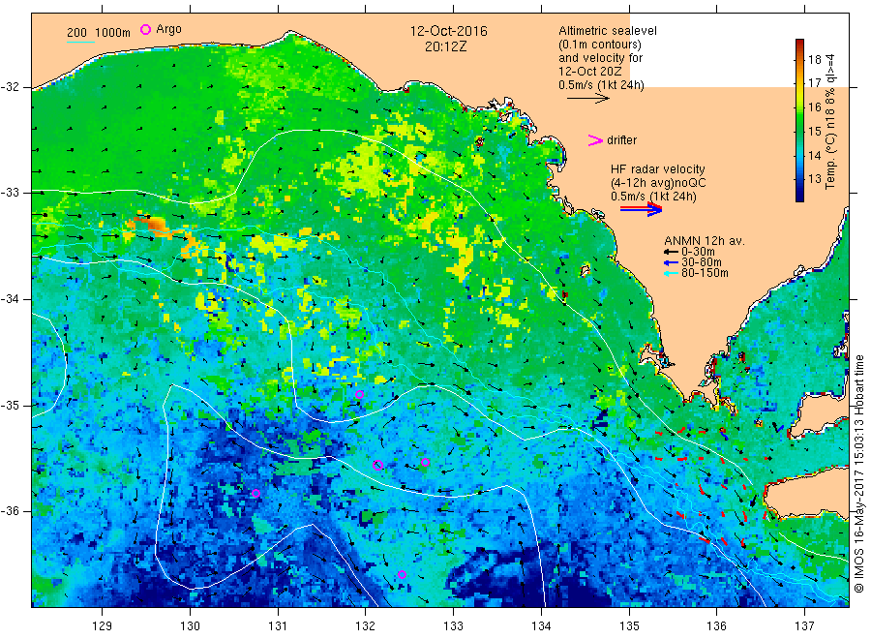Click the '200' depth contour label

76,33
